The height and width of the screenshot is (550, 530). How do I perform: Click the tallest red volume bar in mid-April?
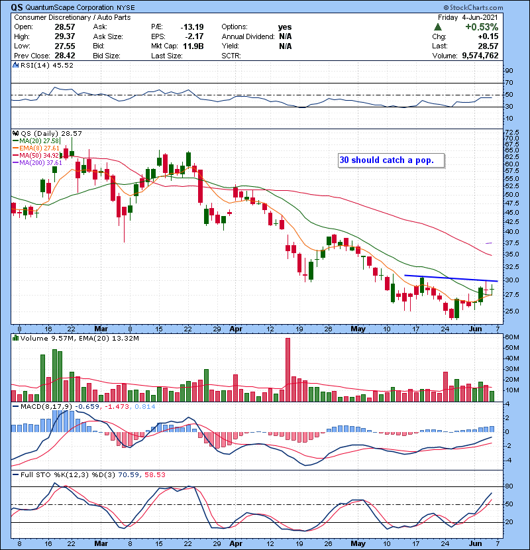point(288,370)
